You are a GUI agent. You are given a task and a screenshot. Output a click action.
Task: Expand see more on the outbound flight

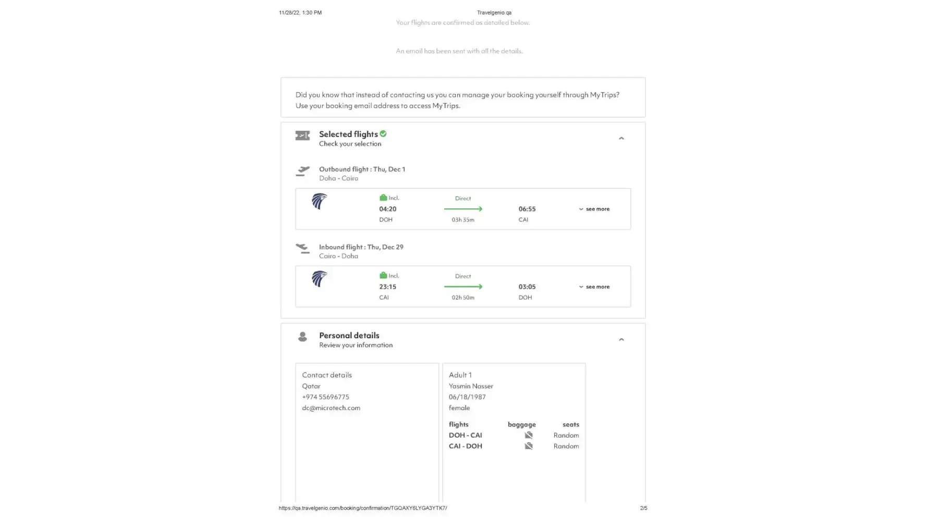594,209
